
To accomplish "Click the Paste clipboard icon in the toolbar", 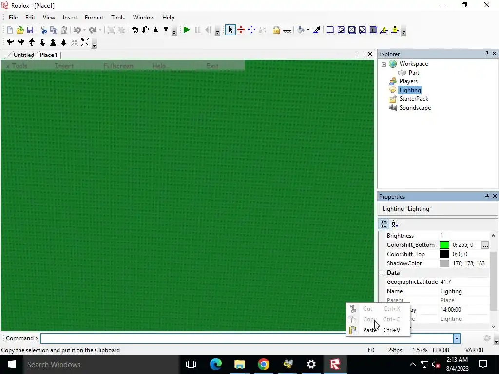I will (64, 30).
